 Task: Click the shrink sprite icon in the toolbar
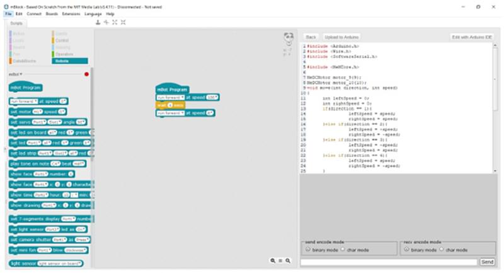tap(123, 22)
